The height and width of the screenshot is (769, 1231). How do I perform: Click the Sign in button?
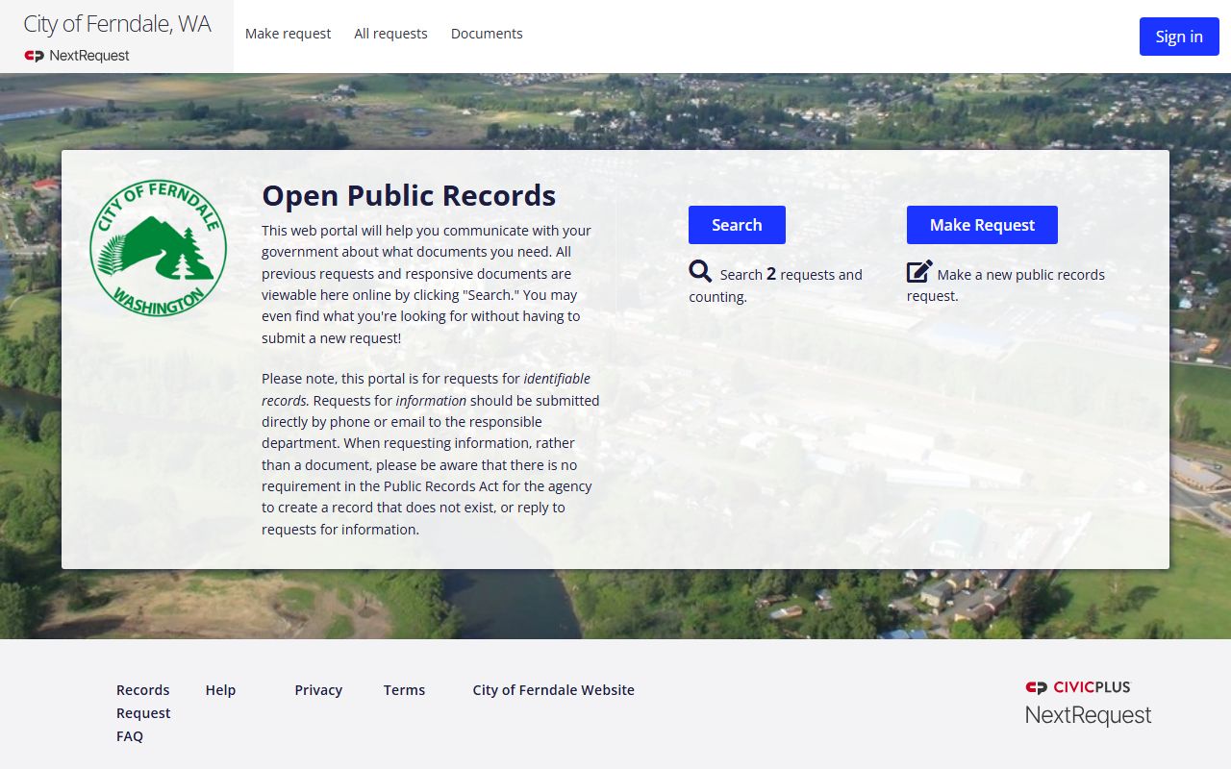point(1179,37)
